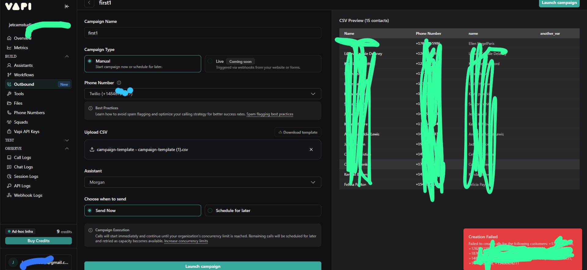Screen dimensions: 587x270
Task: Click the Squads group icon
Action: coord(9,122)
